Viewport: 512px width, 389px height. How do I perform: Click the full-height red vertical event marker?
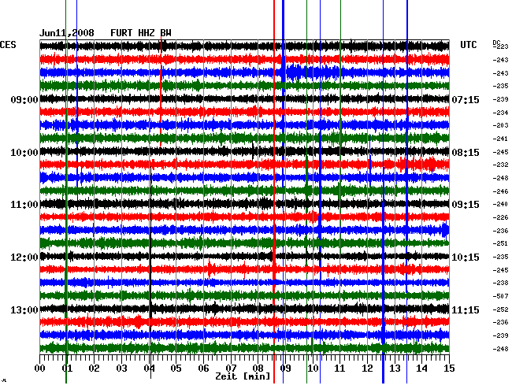(274, 191)
